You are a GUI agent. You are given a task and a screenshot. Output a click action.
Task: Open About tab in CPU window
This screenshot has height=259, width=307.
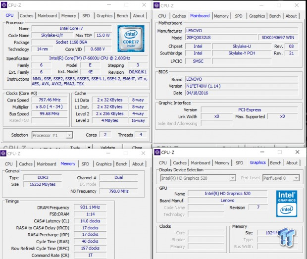point(139,16)
